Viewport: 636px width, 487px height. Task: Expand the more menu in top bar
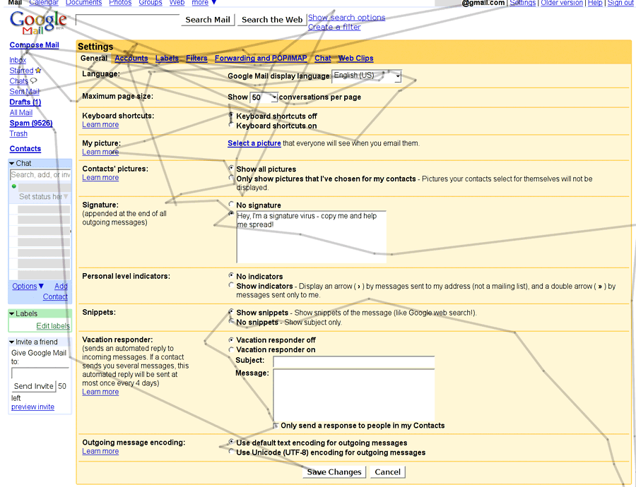pos(204,3)
